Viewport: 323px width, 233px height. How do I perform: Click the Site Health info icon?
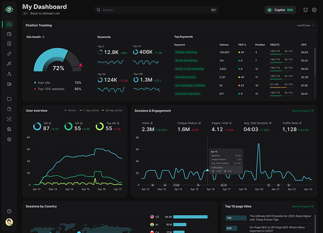pos(43,37)
